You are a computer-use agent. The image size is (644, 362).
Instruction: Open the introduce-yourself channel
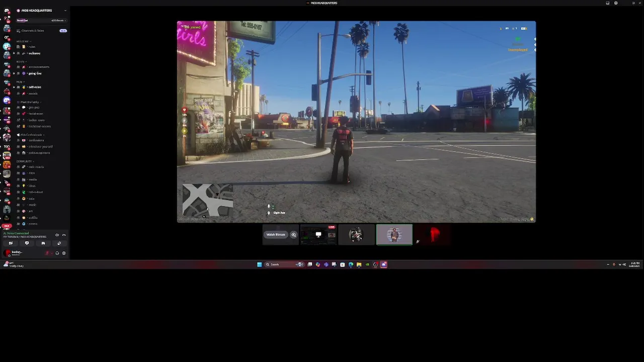41,147
